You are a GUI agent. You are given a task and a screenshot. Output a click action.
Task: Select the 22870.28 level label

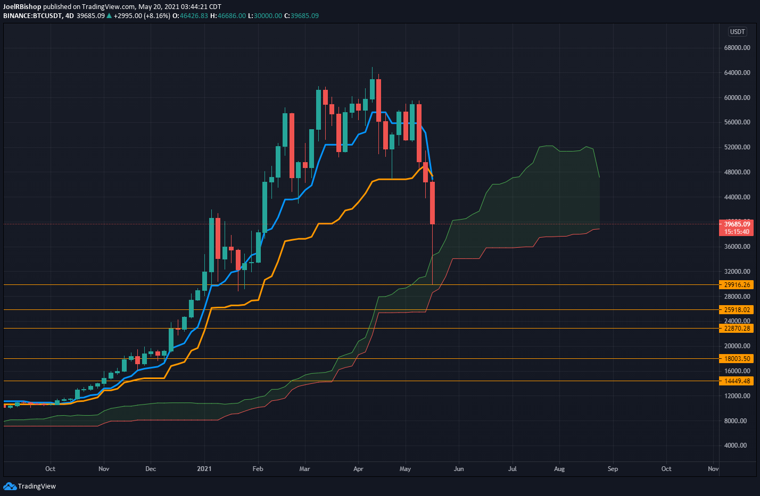tap(737, 329)
